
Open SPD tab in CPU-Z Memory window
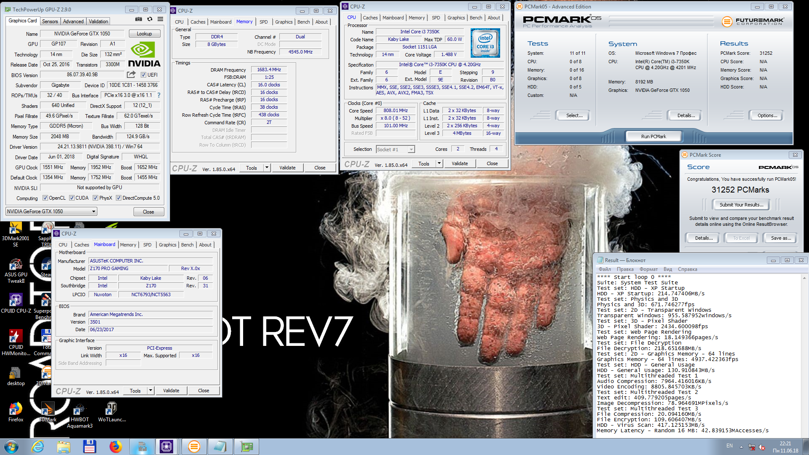click(x=264, y=22)
